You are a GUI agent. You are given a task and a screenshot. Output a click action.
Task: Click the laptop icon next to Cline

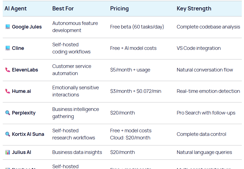click(8, 48)
